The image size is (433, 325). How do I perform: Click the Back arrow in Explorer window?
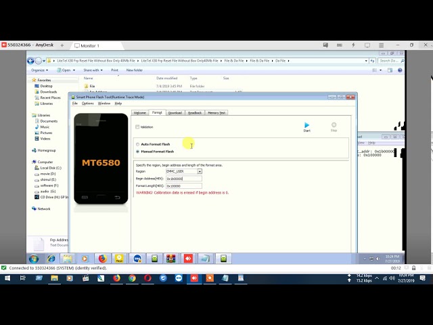(x=30, y=61)
